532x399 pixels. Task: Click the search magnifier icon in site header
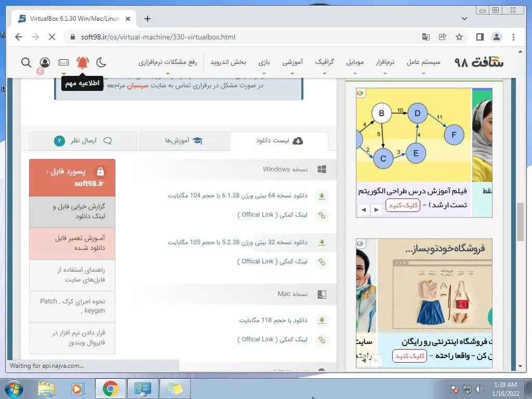(x=26, y=62)
